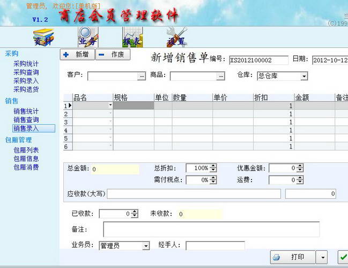Expand the 品名 dropdown in row 2
Screen dimensions: 348x268
[x=110, y=114]
